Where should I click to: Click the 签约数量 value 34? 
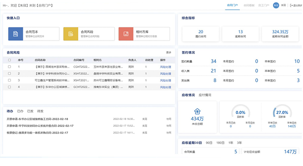214,61
